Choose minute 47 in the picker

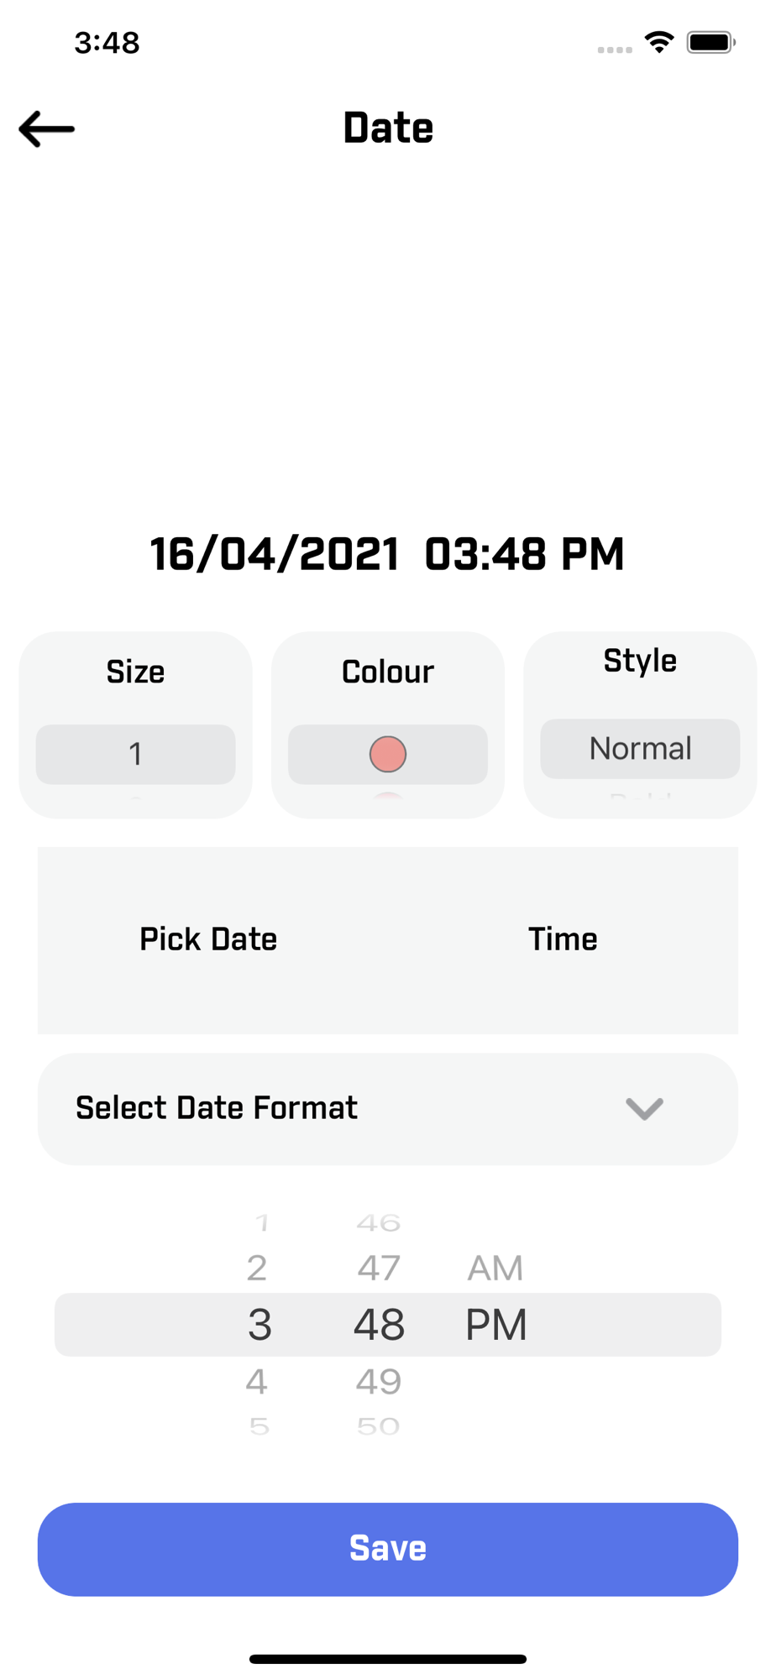coord(379,1268)
